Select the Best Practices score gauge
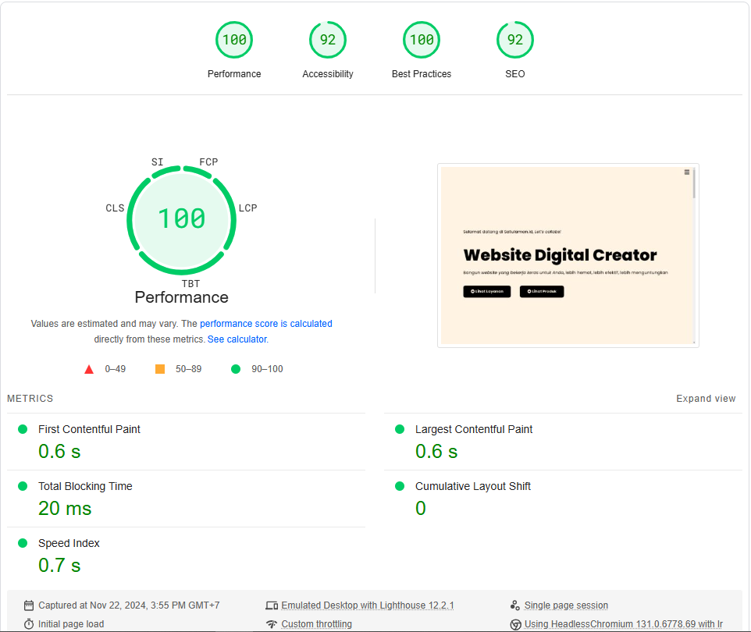Image resolution: width=751 pixels, height=632 pixels. tap(422, 41)
